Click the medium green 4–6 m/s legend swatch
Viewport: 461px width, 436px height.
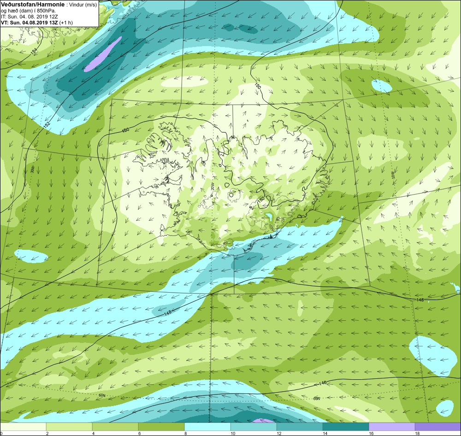click(115, 427)
